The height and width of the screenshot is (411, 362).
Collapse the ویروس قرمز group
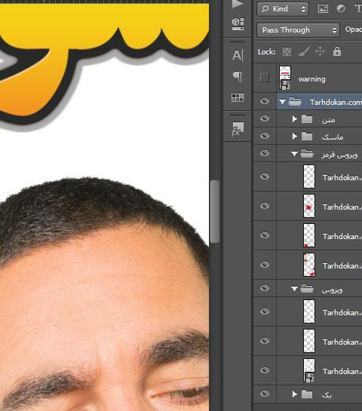(x=294, y=154)
